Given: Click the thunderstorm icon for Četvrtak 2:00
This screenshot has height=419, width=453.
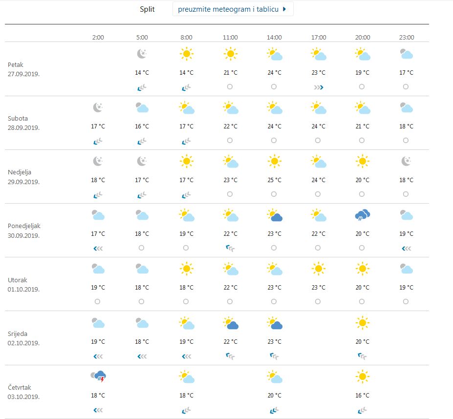Looking at the screenshot, I should click(x=98, y=376).
